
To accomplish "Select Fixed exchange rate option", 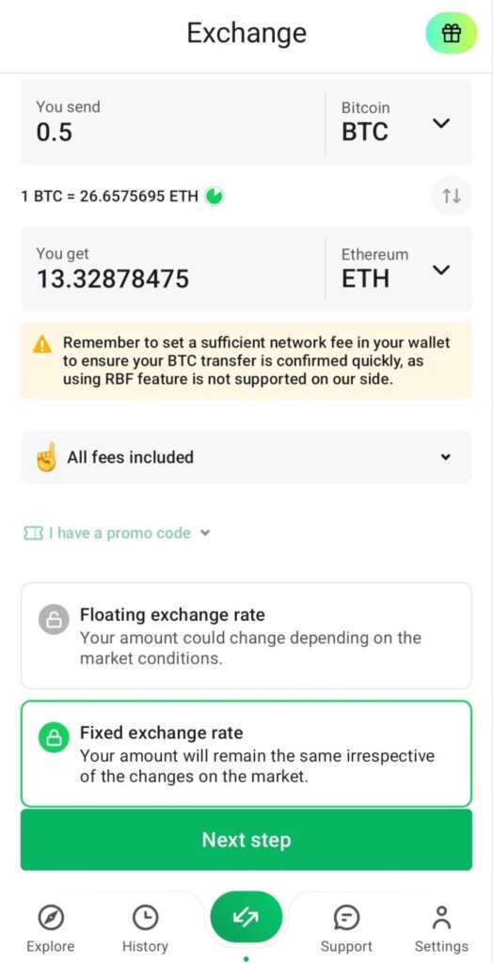I will tap(246, 753).
